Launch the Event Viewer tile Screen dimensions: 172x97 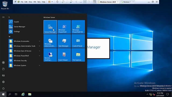pos(64,55)
